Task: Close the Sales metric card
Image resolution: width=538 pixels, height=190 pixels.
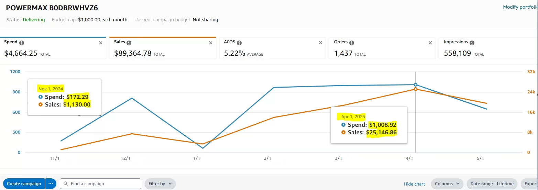Action: [211, 43]
